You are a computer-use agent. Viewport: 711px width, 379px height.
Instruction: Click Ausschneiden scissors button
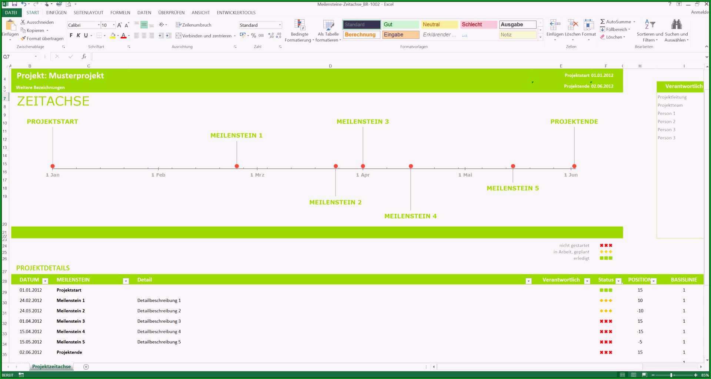pos(37,22)
